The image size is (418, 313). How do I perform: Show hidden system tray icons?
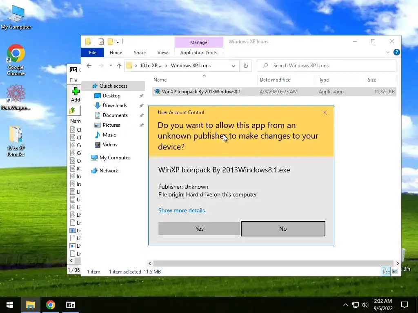click(345, 305)
